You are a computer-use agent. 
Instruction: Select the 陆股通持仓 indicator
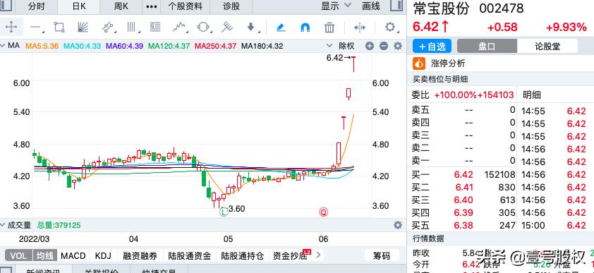[x=243, y=255]
